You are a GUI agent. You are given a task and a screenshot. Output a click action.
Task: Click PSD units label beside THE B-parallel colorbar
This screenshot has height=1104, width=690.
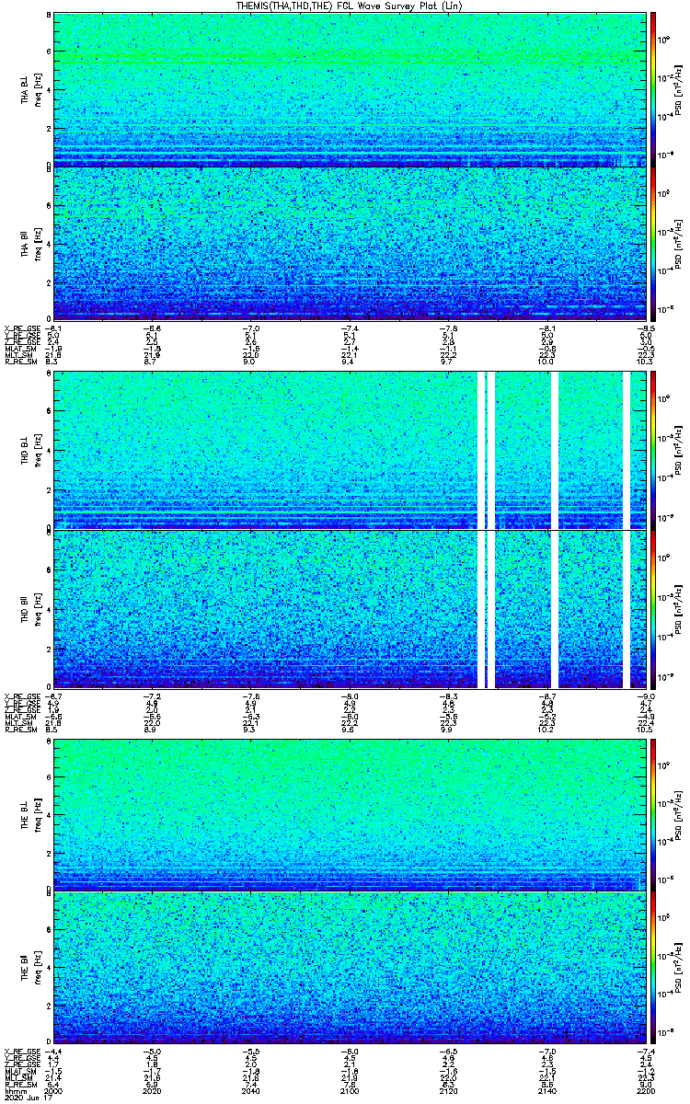pyautogui.click(x=676, y=966)
